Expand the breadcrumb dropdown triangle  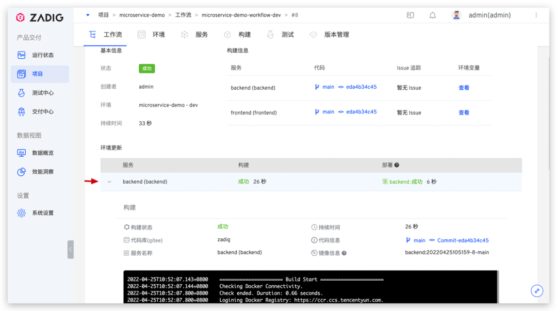(88, 15)
